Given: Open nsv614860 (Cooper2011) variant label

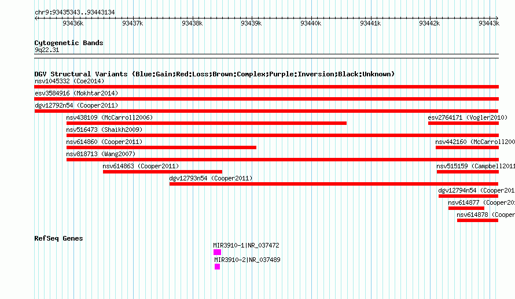Looking at the screenshot, I should pyautogui.click(x=104, y=142).
